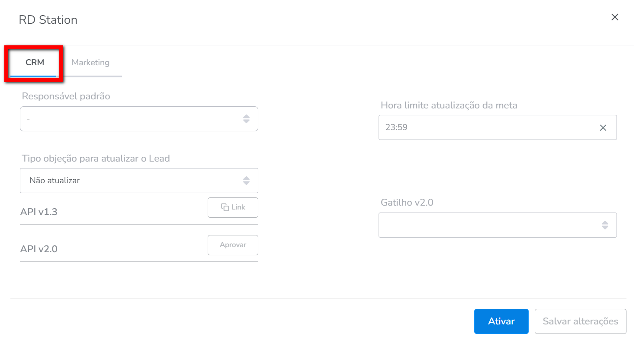Screen dimensions: 636x343
Task: Close the RD Station dialog
Action: click(614, 17)
